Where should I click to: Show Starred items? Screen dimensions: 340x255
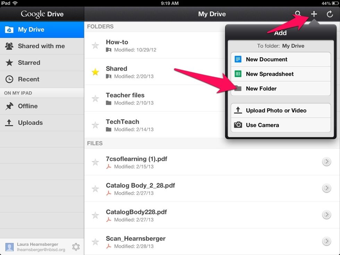(x=42, y=63)
